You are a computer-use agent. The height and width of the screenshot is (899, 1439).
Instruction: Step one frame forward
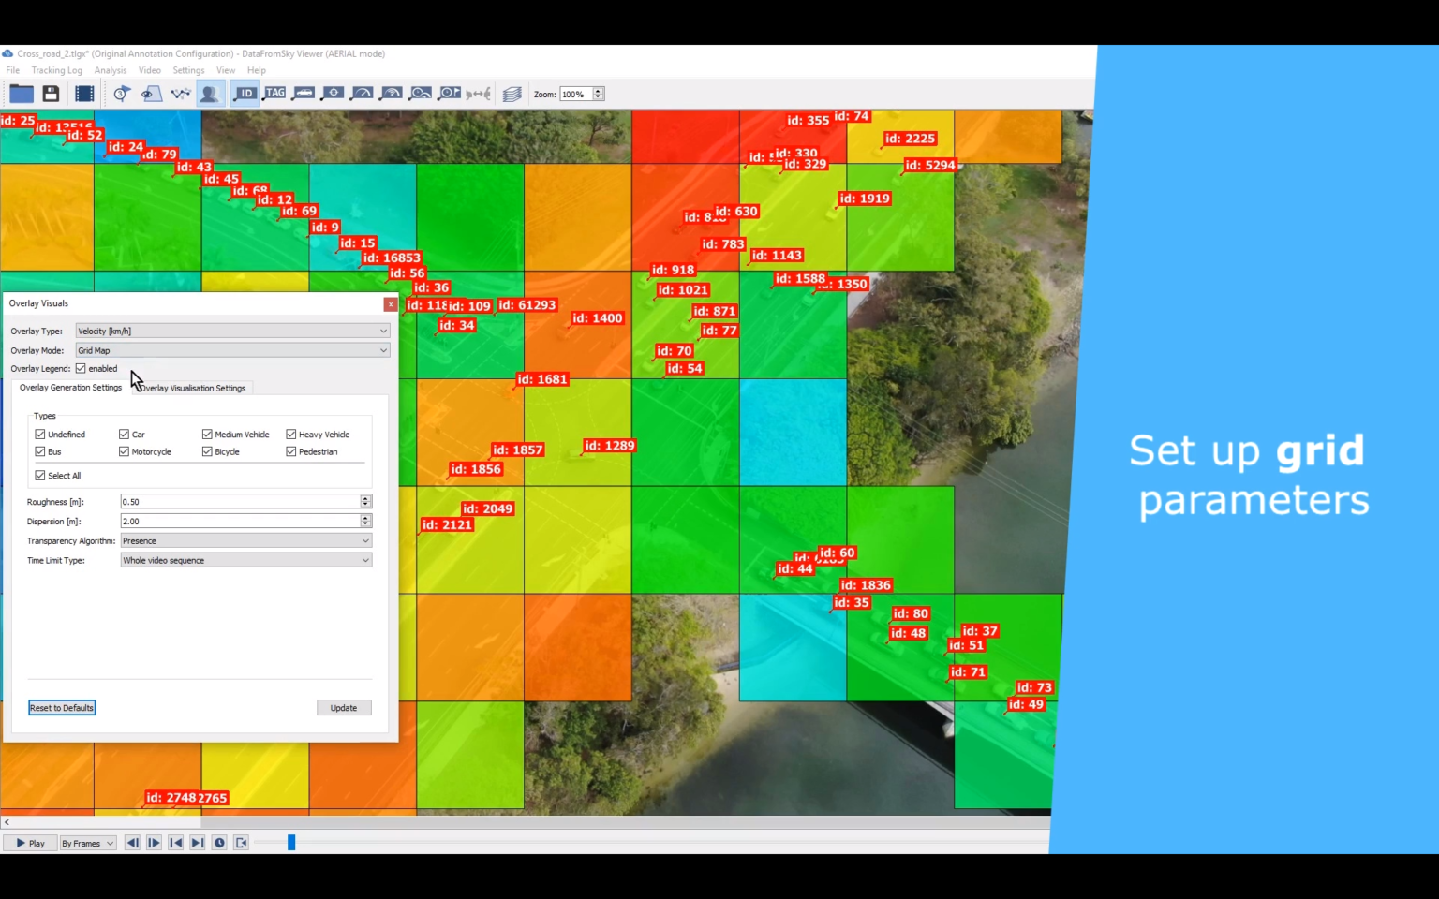click(154, 843)
